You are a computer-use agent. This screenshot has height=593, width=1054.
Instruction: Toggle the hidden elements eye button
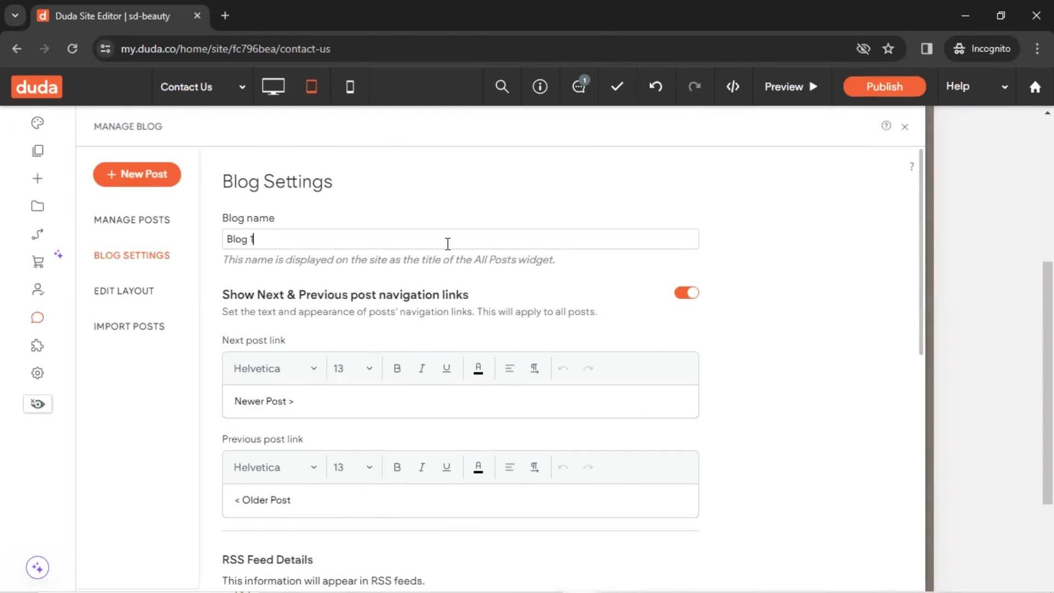[37, 404]
